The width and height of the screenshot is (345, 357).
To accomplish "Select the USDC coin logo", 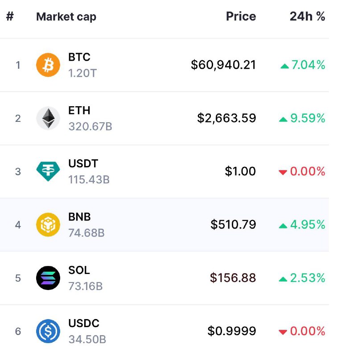I will 48,331.
